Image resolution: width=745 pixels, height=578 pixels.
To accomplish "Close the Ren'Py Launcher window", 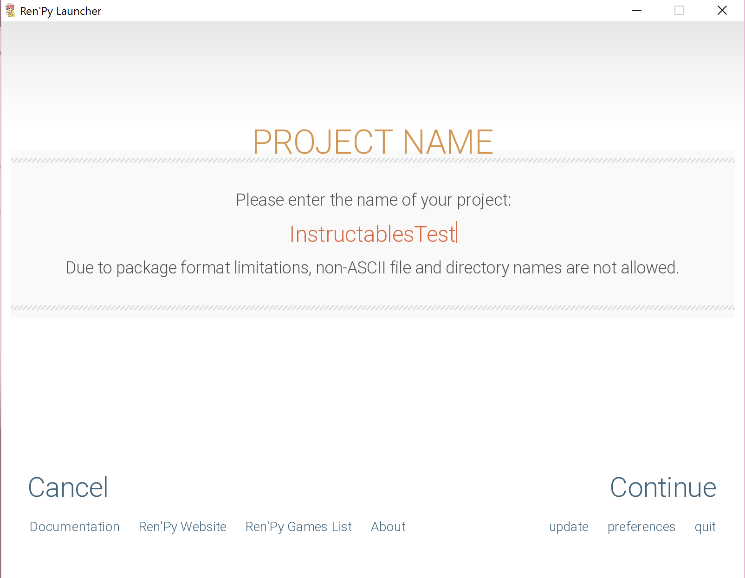I will tap(722, 10).
